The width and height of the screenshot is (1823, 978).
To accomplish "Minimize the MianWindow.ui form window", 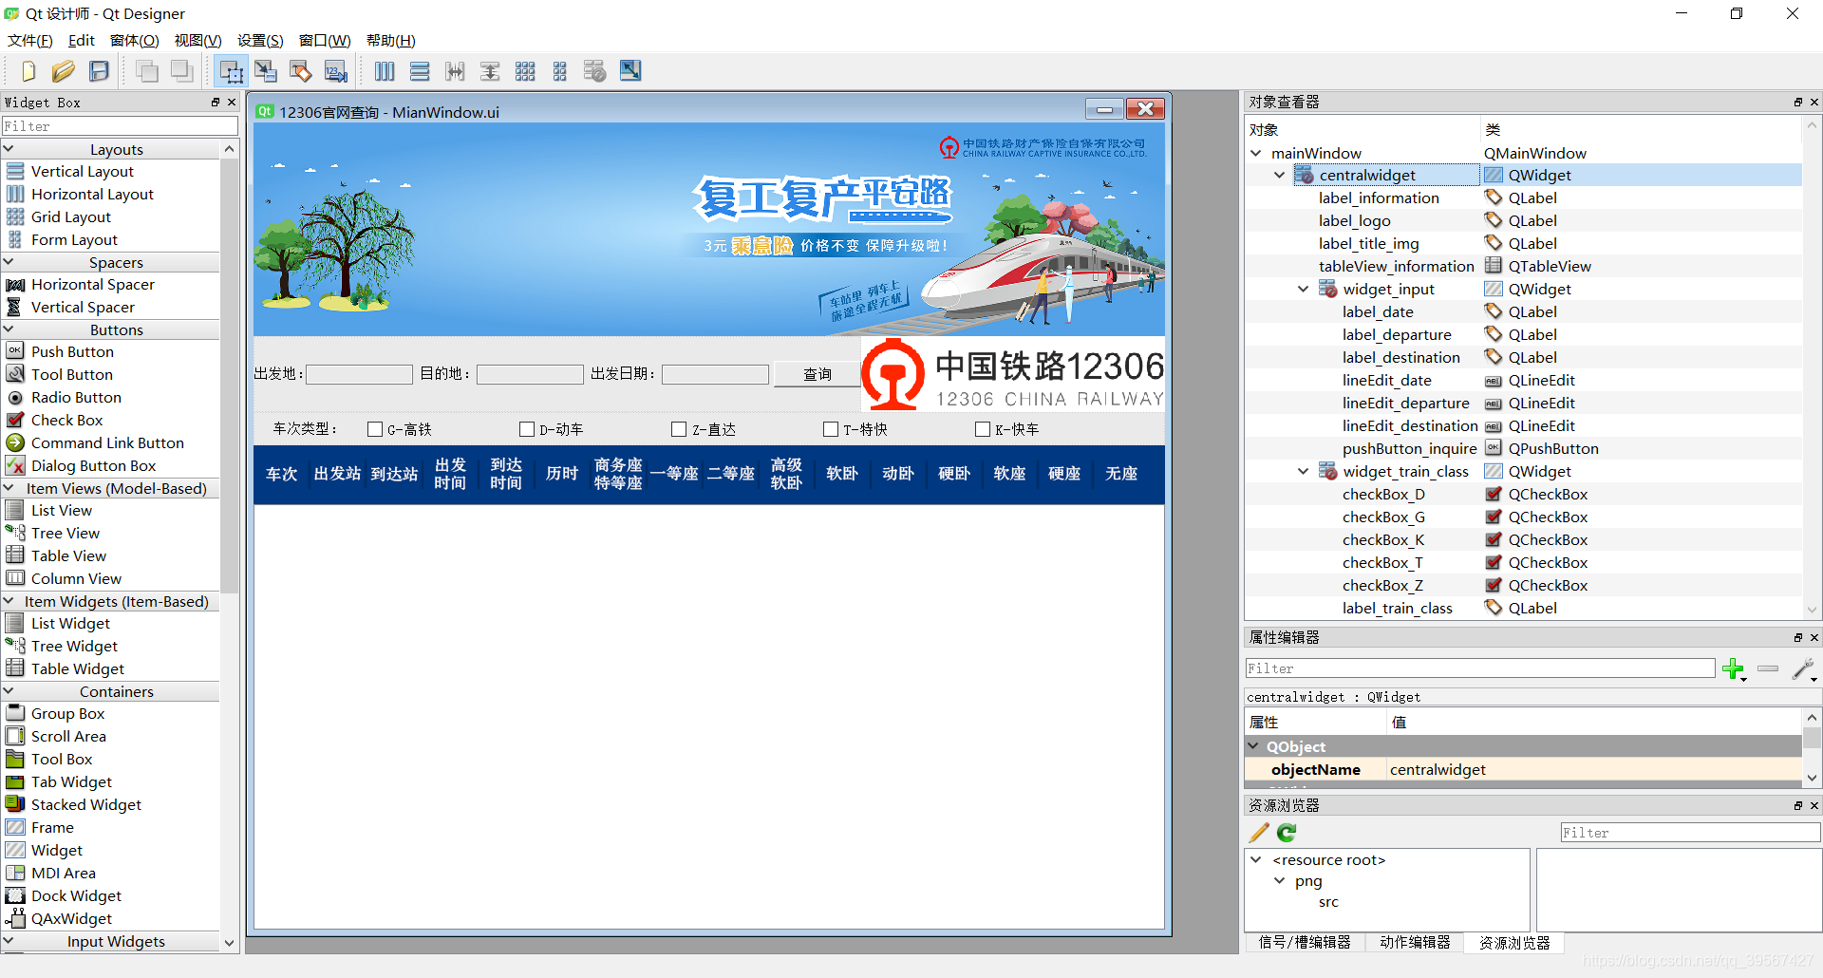I will pos(1104,109).
